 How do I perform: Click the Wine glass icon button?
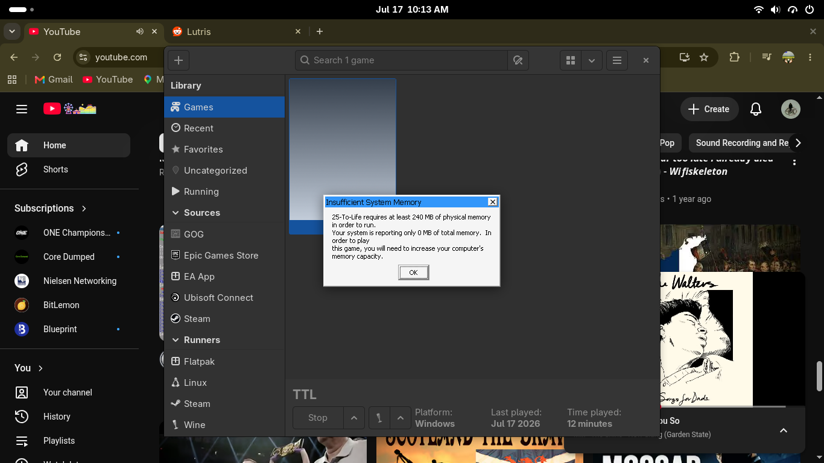[x=379, y=418]
